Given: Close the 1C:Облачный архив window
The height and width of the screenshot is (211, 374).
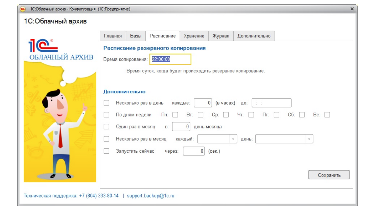Looking at the screenshot, I should (x=352, y=9).
